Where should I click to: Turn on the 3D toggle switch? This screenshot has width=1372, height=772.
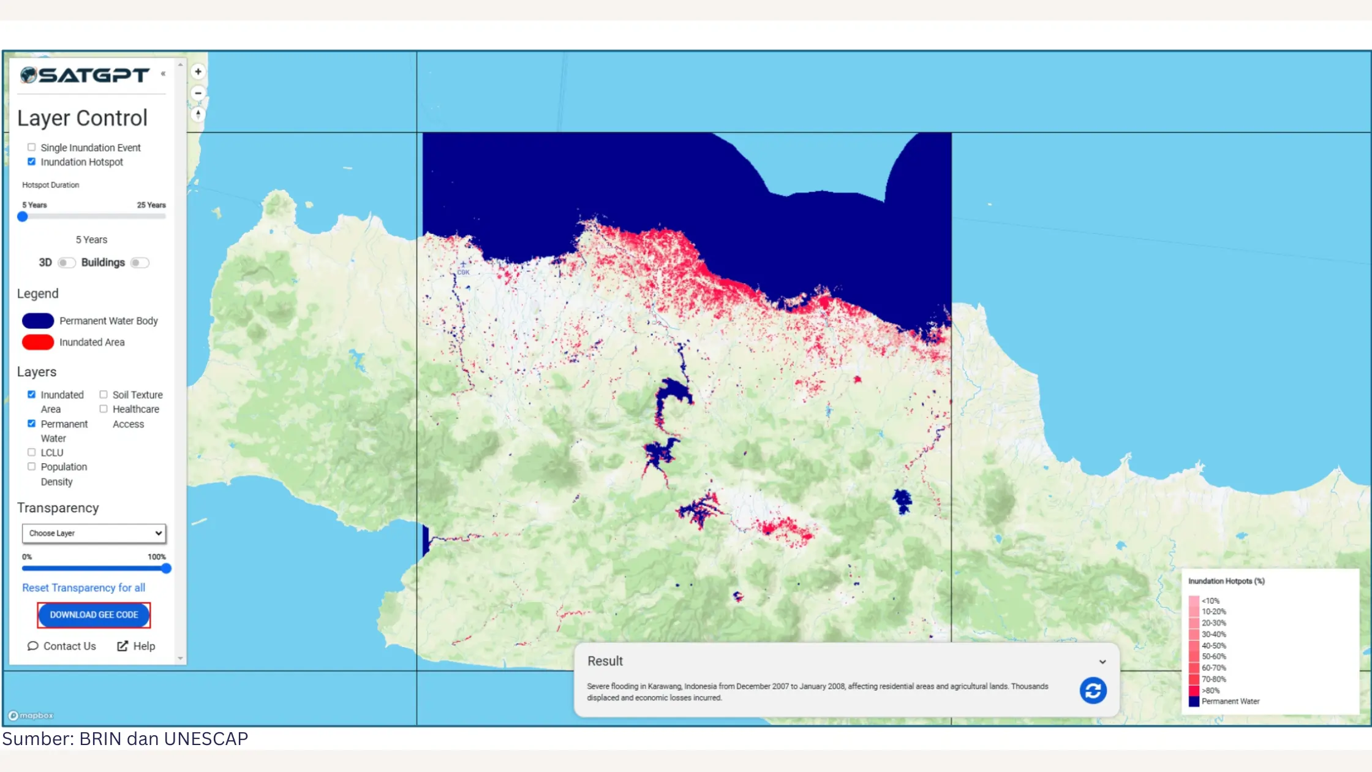(66, 262)
